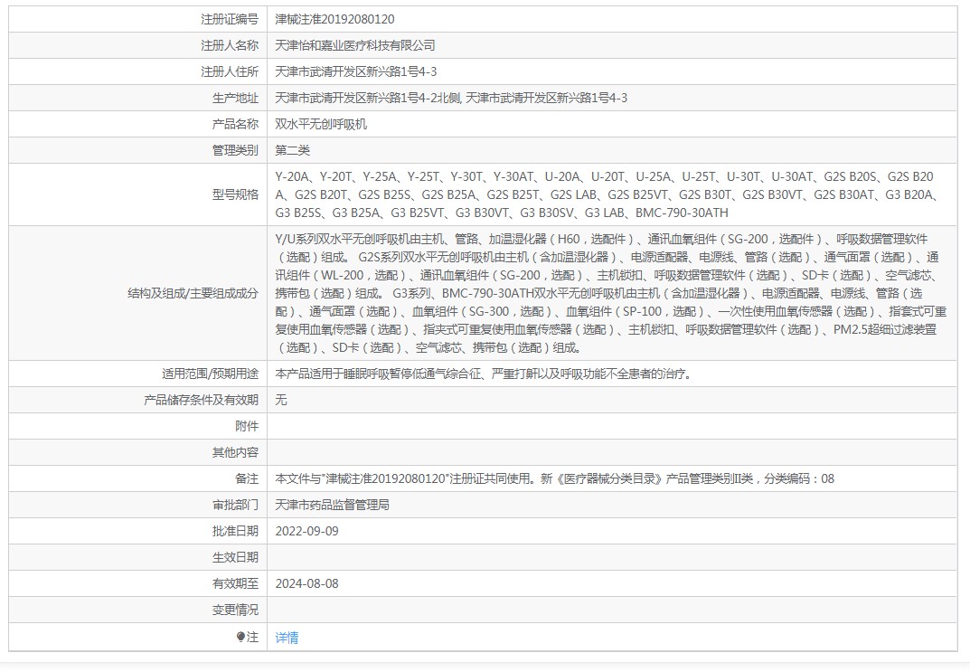
Task: Select the production address containing 4-2北侧
Action: [x=451, y=98]
